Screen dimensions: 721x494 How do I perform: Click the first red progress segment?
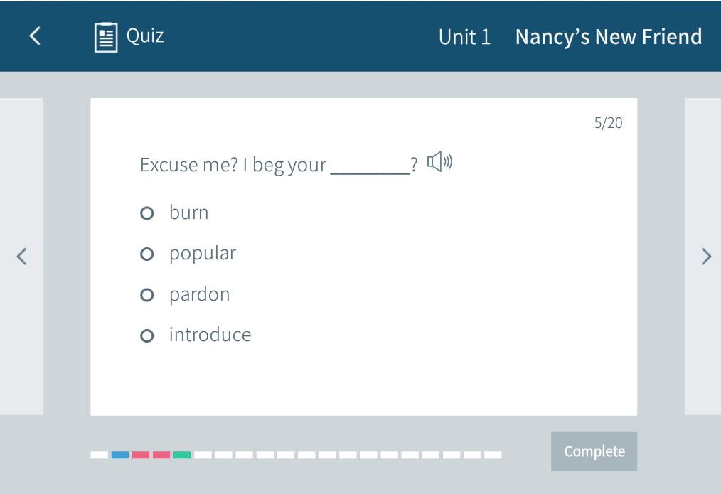141,455
